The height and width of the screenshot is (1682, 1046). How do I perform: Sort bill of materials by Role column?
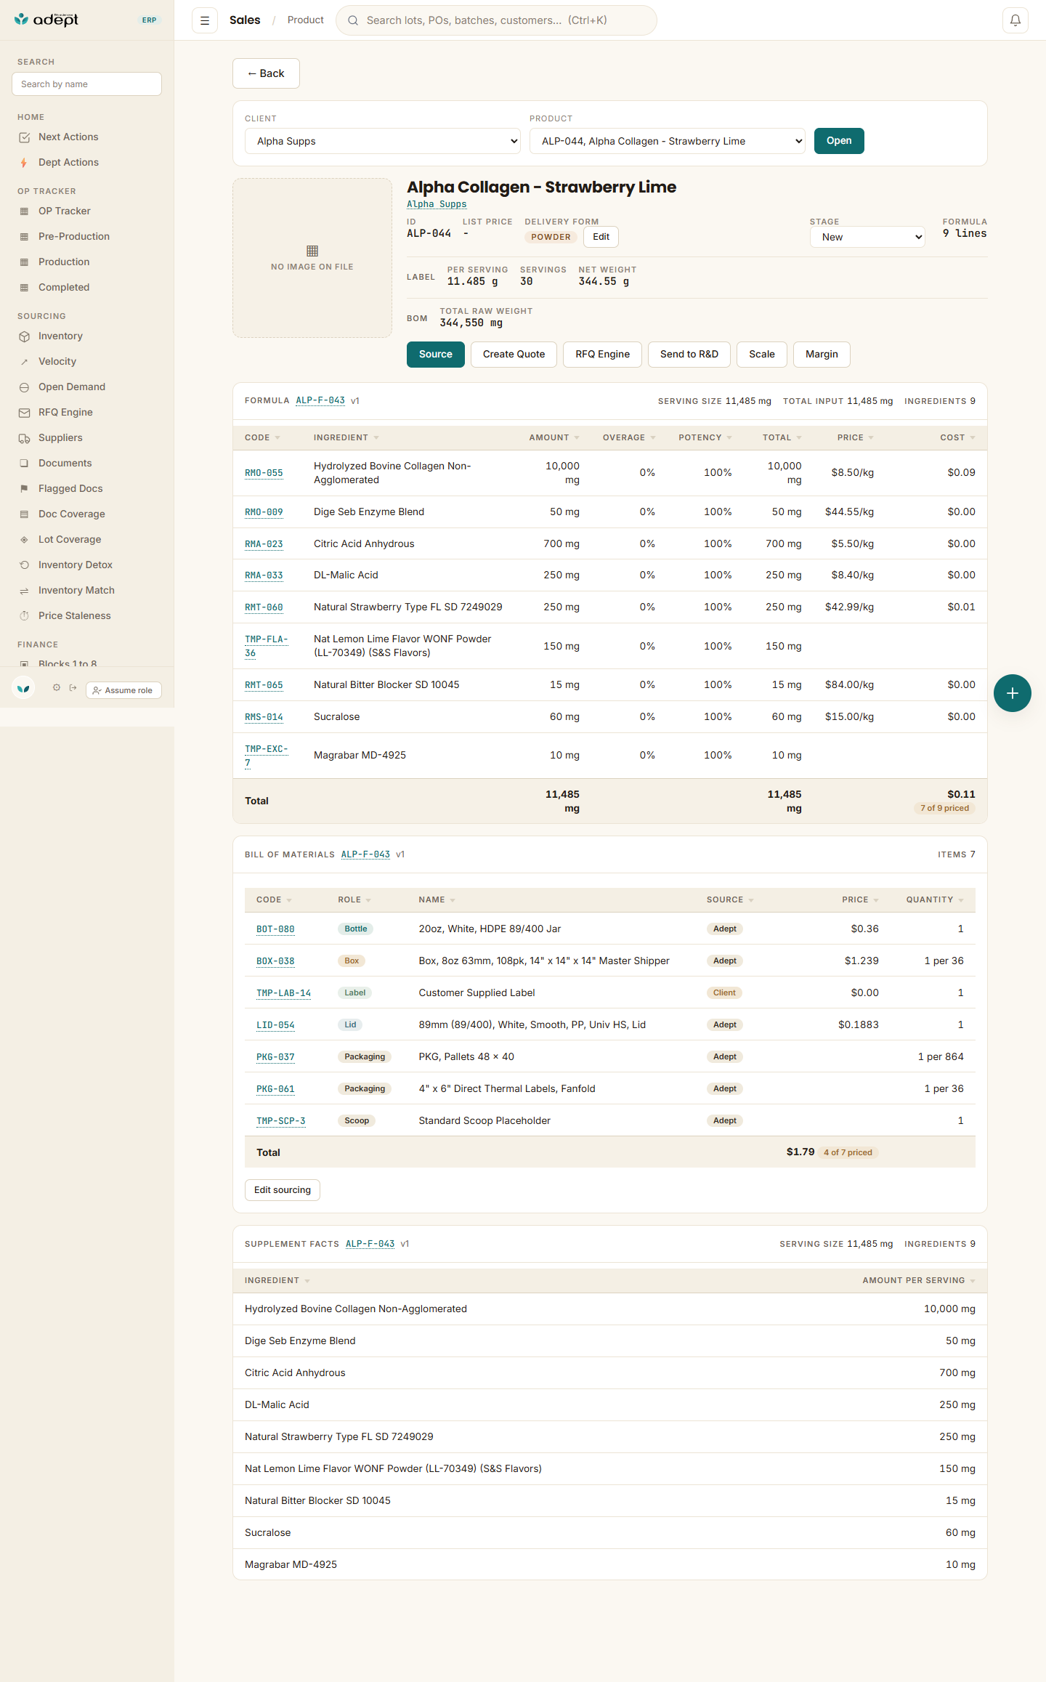tap(354, 899)
